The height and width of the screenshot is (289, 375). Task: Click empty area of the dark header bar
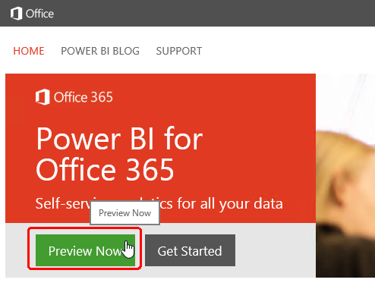tap(215, 13)
